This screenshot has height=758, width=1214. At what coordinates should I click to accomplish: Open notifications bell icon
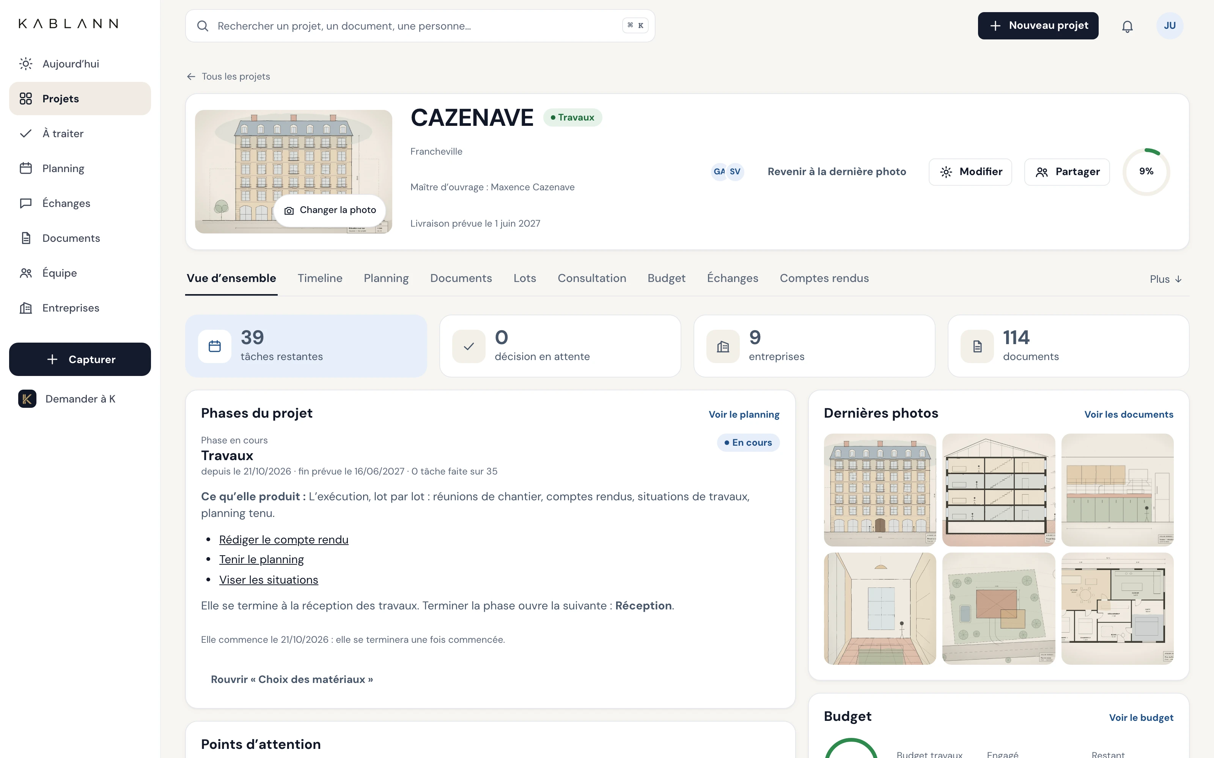click(x=1127, y=26)
